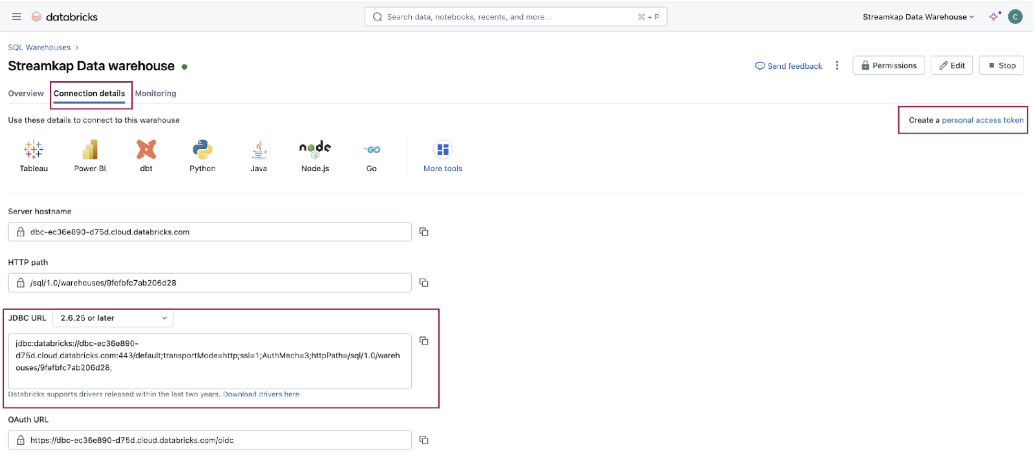Open the Permissions button
This screenshot has height=463, width=1034.
(888, 66)
